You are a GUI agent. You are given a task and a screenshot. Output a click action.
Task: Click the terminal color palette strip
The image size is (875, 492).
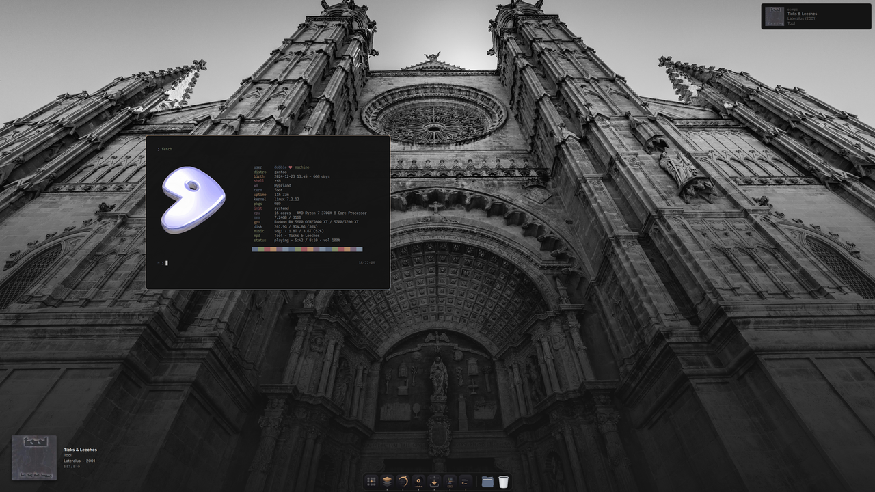(307, 249)
